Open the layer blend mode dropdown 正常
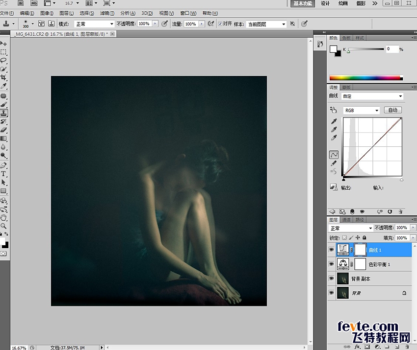Viewport: 417px width, 350px height. click(350, 228)
